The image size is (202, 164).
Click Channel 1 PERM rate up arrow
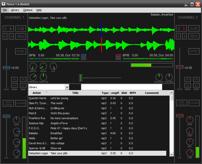(x=14, y=79)
